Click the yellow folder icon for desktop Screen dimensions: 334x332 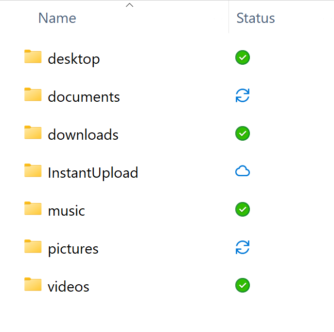coord(33,57)
